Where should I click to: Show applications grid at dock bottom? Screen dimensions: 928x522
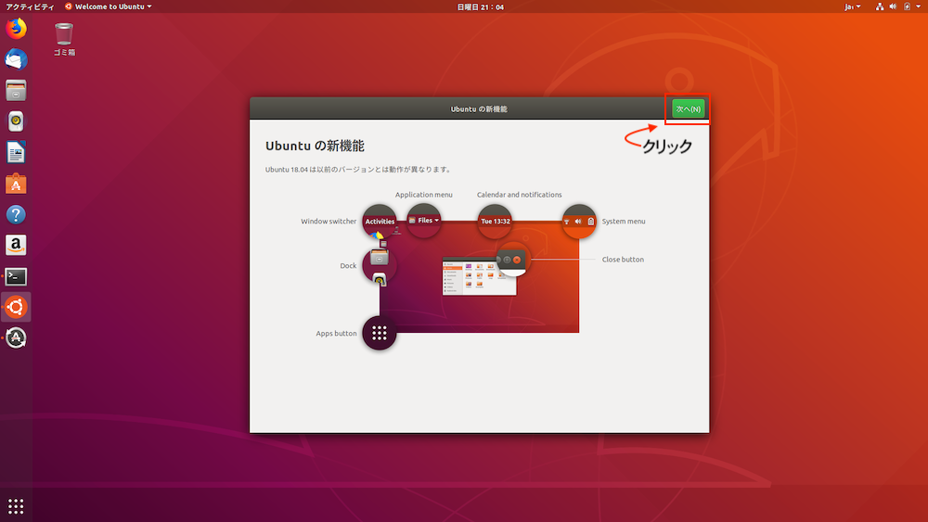coord(16,506)
